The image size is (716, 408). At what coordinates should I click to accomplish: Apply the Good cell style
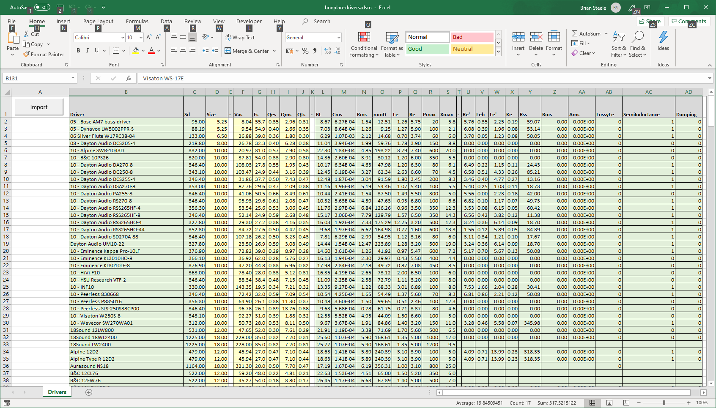click(x=427, y=49)
